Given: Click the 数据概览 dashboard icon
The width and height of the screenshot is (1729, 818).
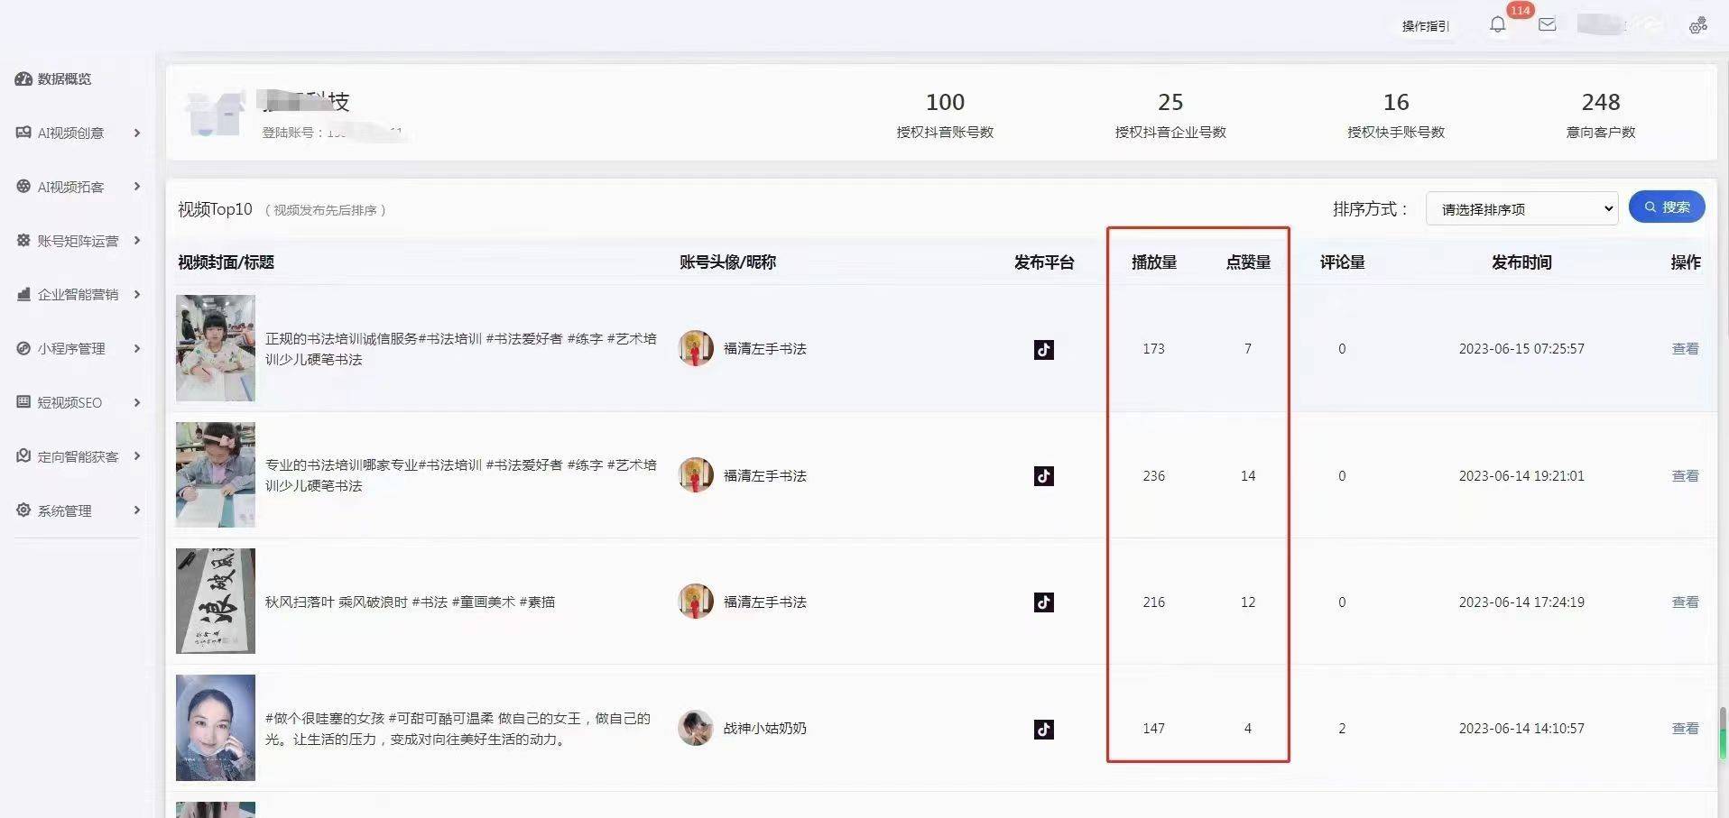Looking at the screenshot, I should coord(23,78).
